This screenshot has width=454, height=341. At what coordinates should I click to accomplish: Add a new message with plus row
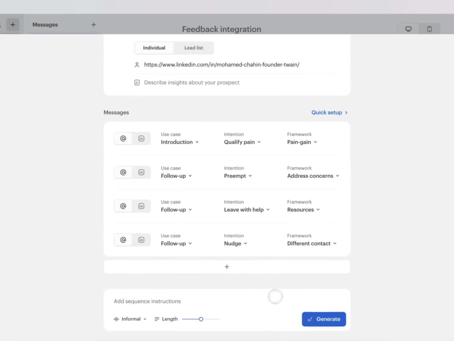tap(227, 267)
